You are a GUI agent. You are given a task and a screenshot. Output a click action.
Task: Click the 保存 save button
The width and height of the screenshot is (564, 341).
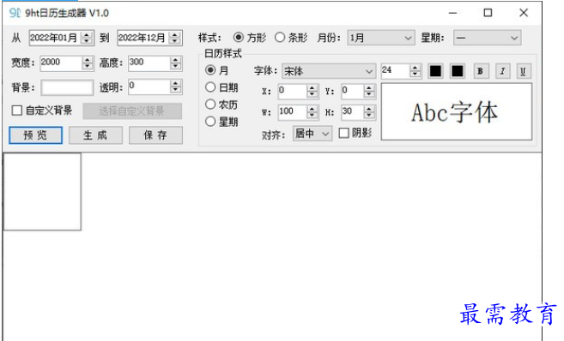[155, 135]
